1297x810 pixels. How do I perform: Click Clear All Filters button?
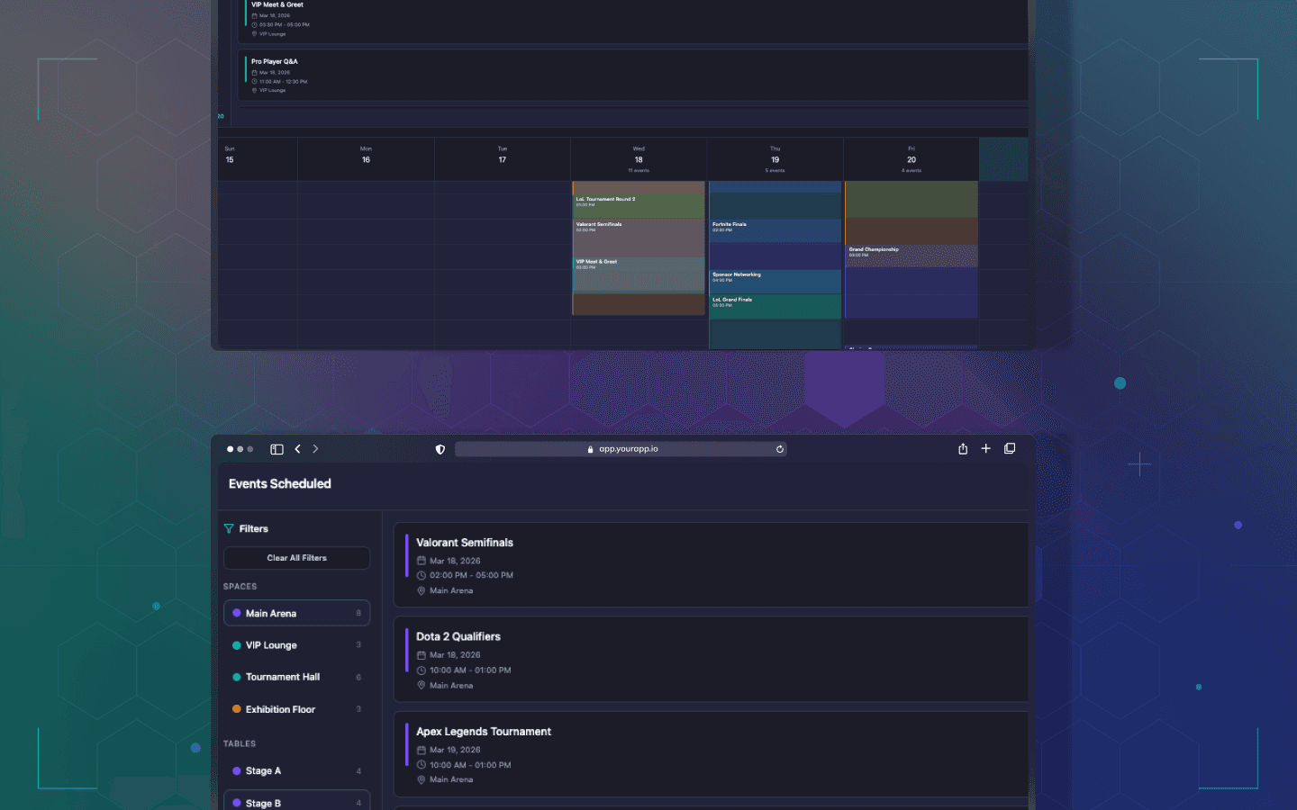pyautogui.click(x=296, y=558)
